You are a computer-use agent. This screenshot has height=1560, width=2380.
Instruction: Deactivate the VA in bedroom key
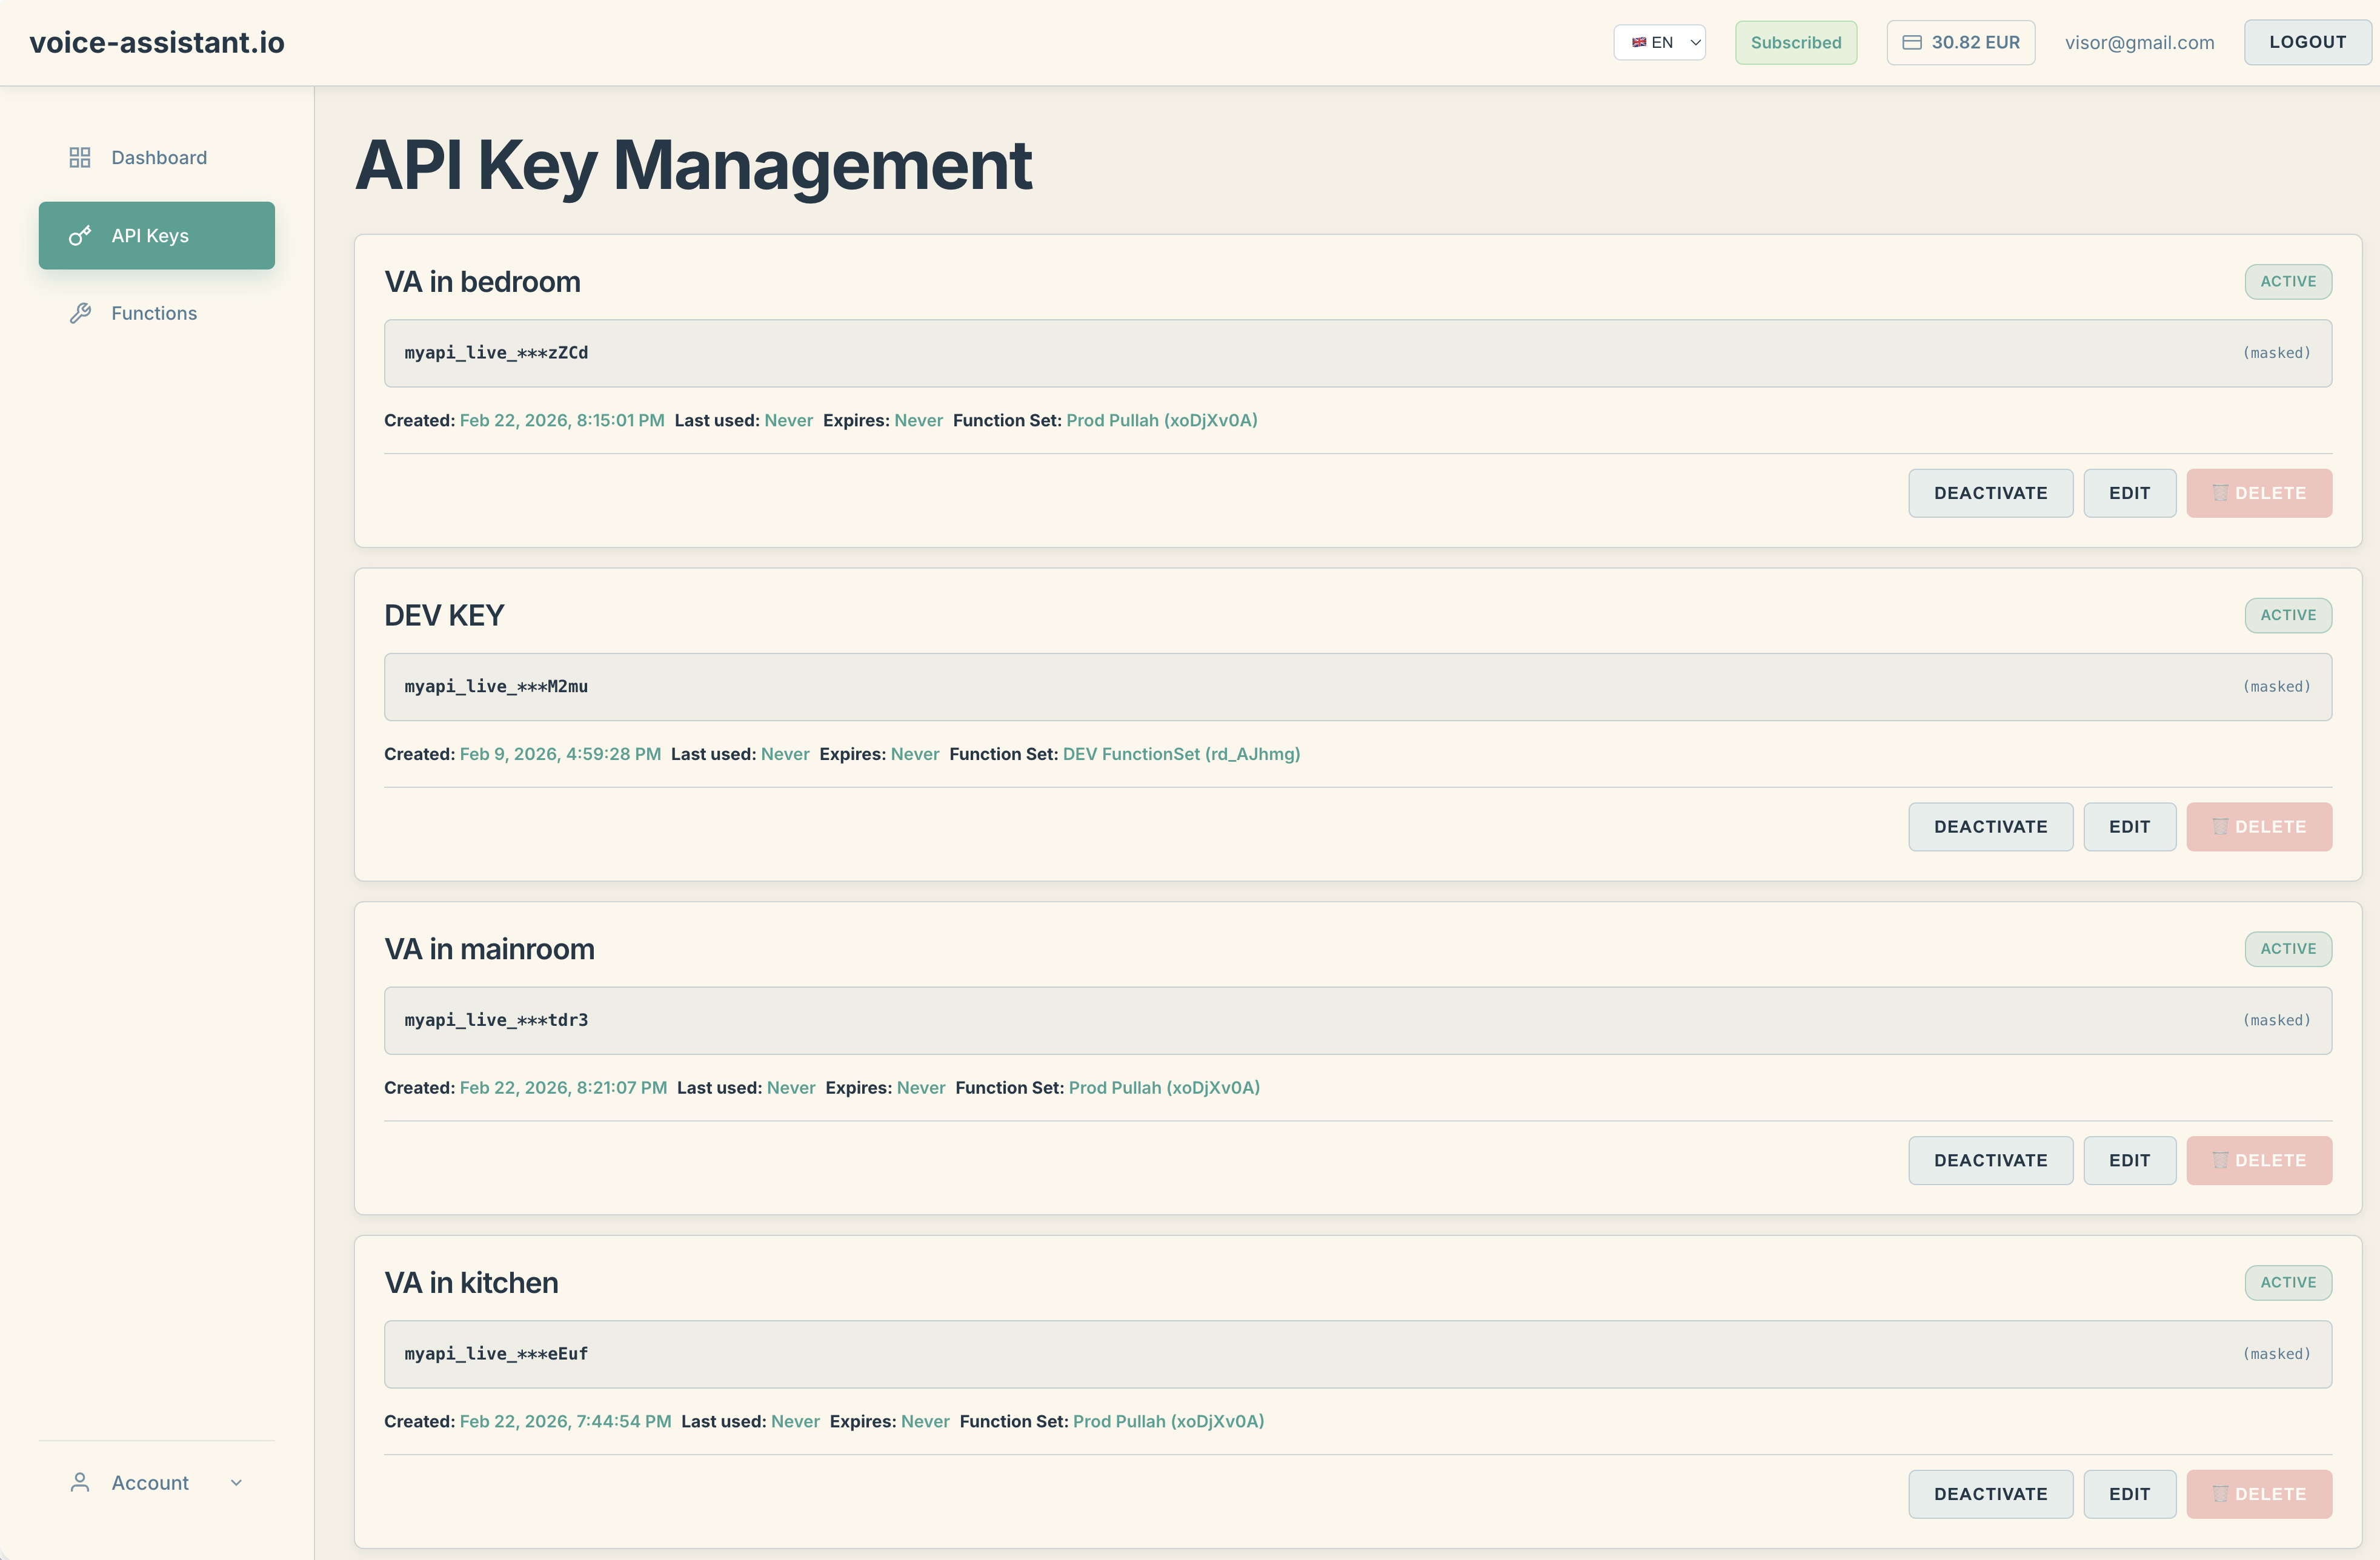click(x=1989, y=493)
